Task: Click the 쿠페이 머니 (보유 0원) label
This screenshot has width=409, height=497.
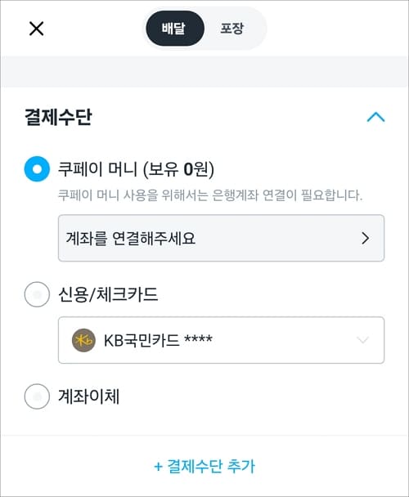Action: 136,169
